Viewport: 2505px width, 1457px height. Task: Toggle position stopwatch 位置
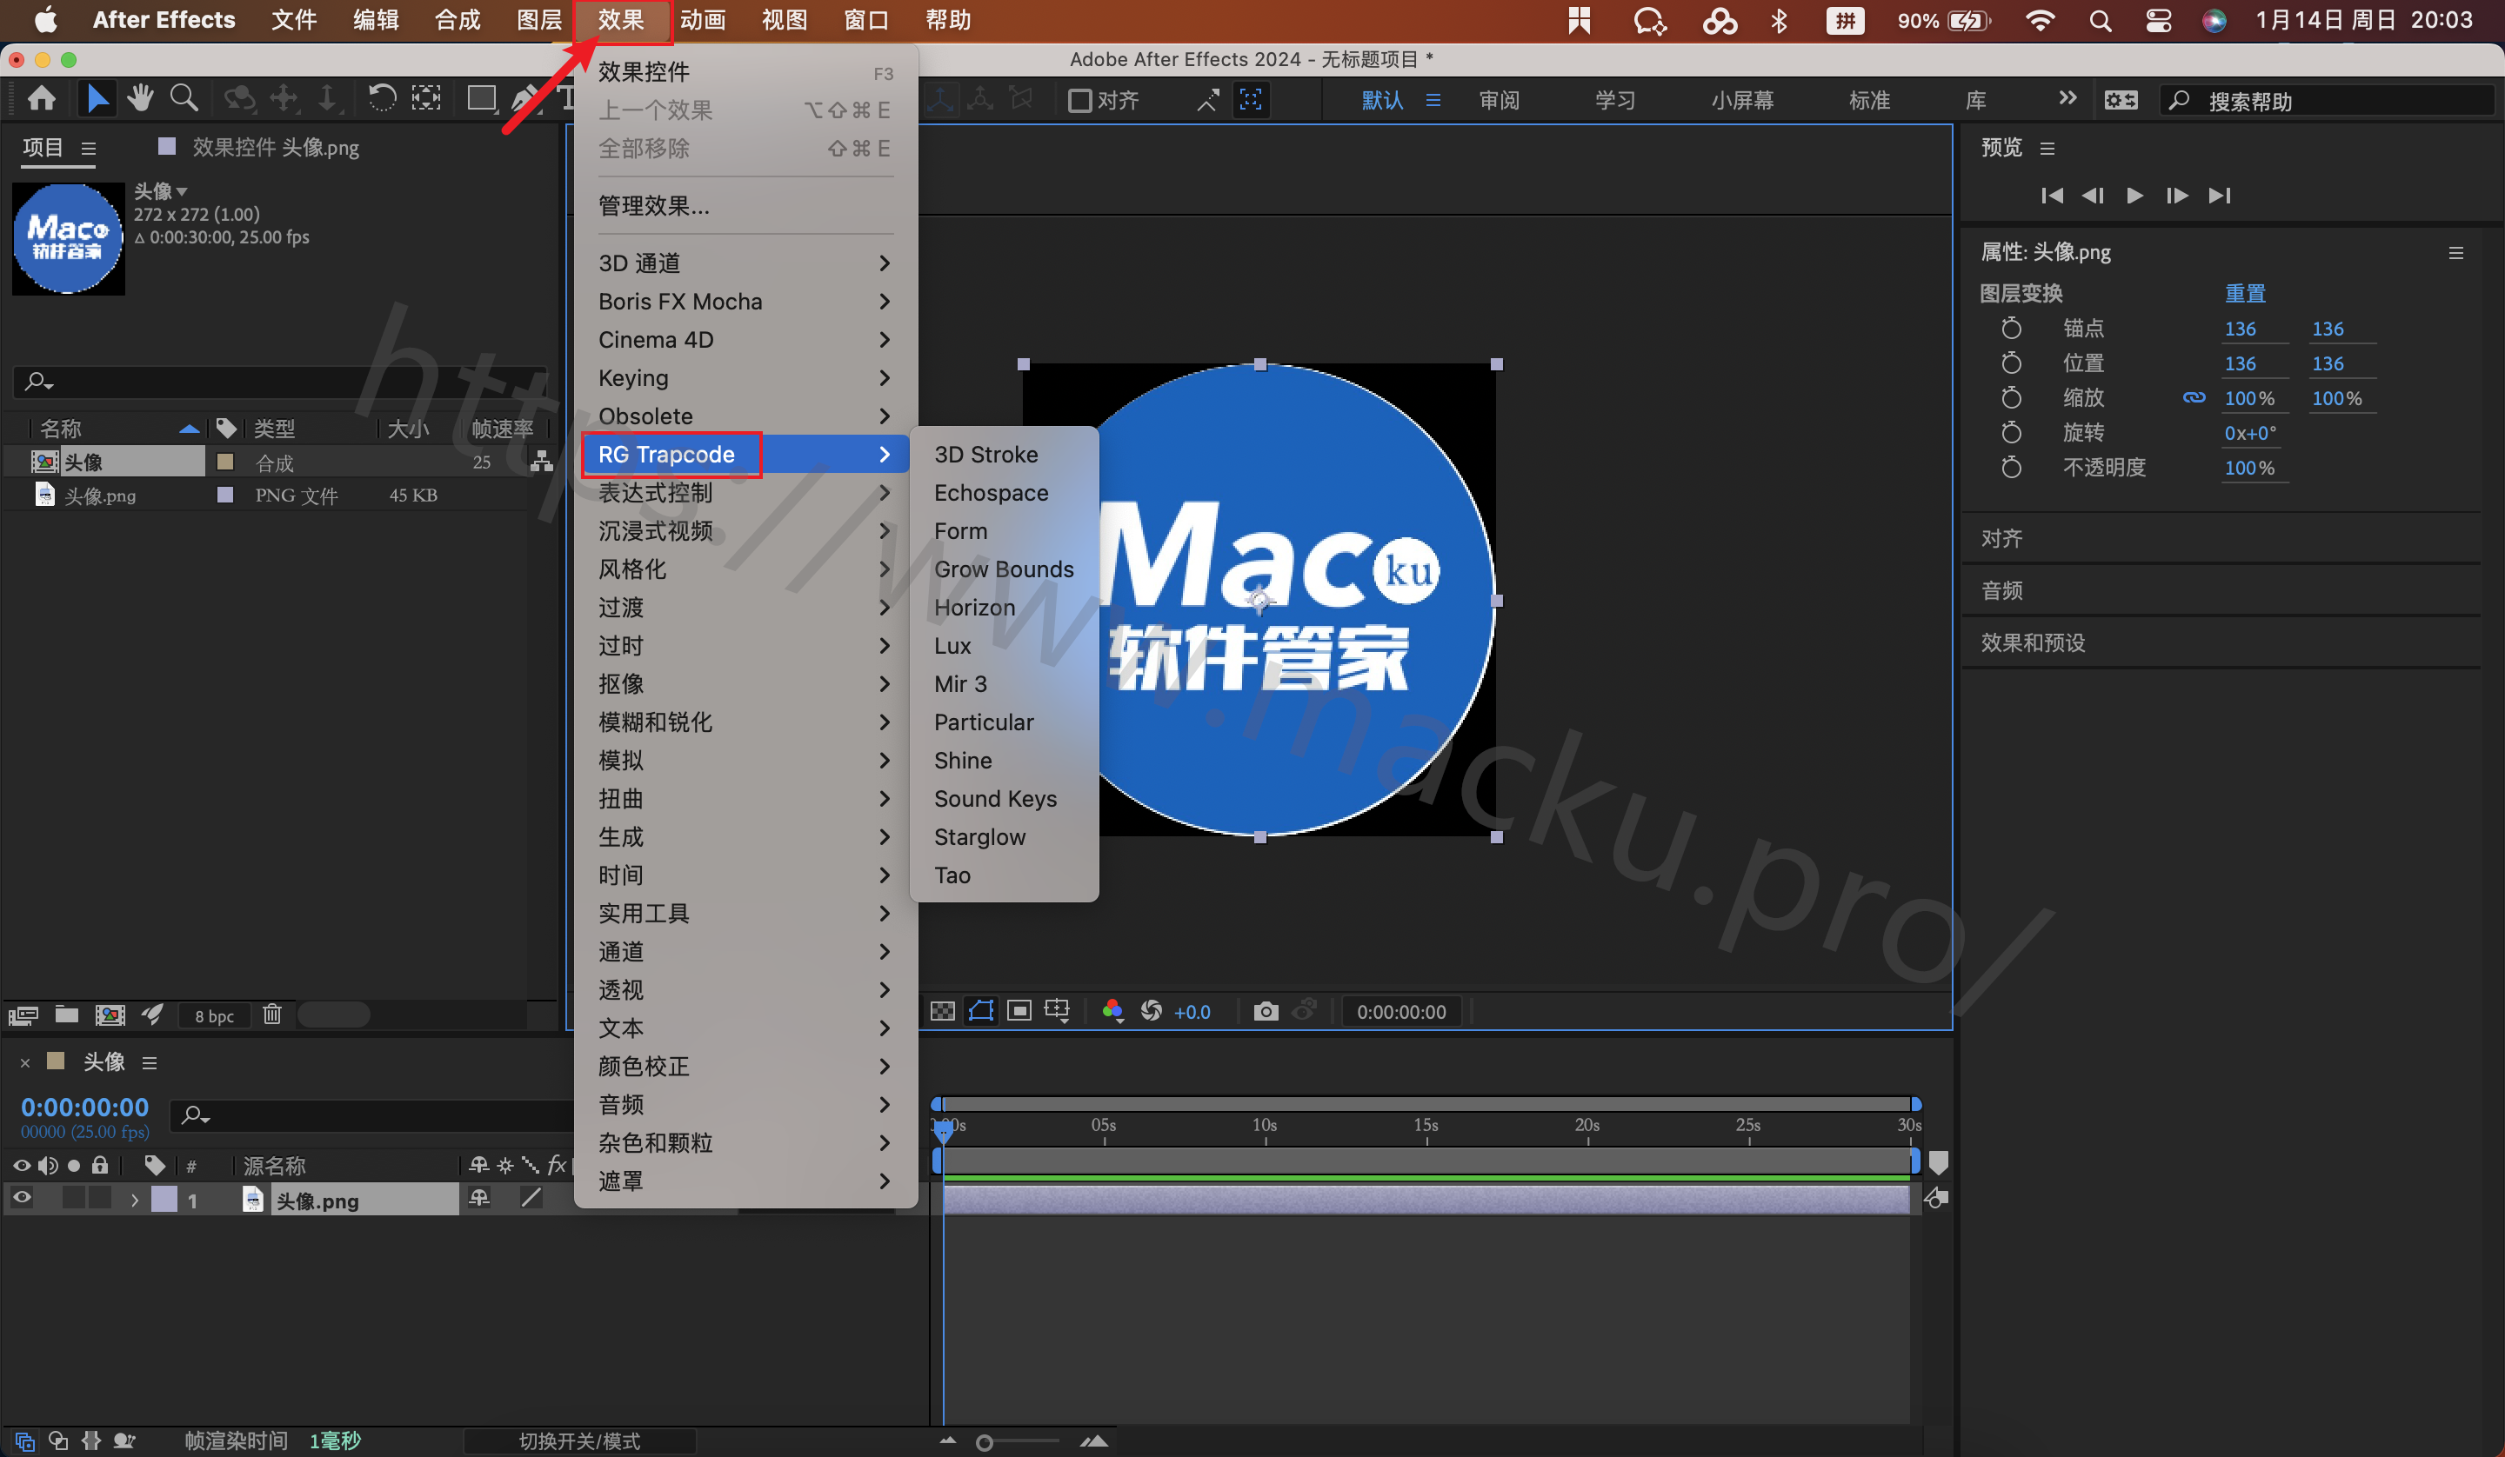[2010, 363]
